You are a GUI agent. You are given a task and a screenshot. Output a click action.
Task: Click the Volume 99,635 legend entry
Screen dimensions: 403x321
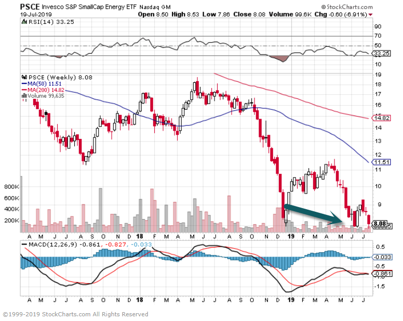point(46,96)
